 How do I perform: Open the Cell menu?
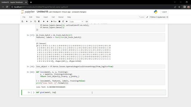[53, 17]
